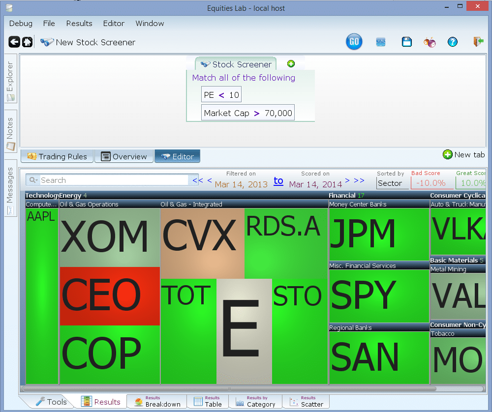The width and height of the screenshot is (492, 412).
Task: Select the COP tile in the heatmap
Action: coord(110,354)
